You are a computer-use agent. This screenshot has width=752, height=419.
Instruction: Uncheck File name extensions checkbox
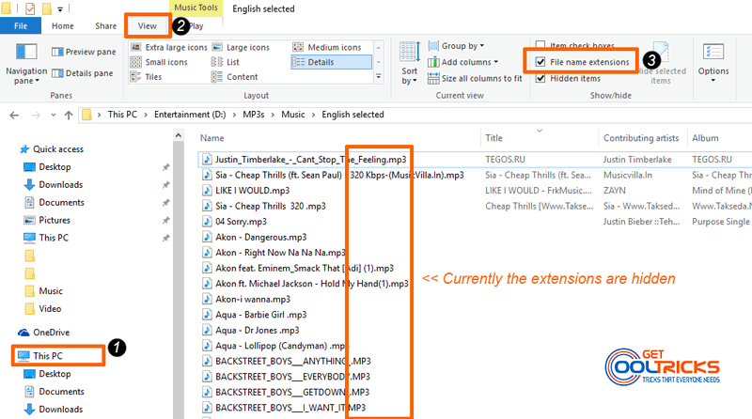pos(540,62)
